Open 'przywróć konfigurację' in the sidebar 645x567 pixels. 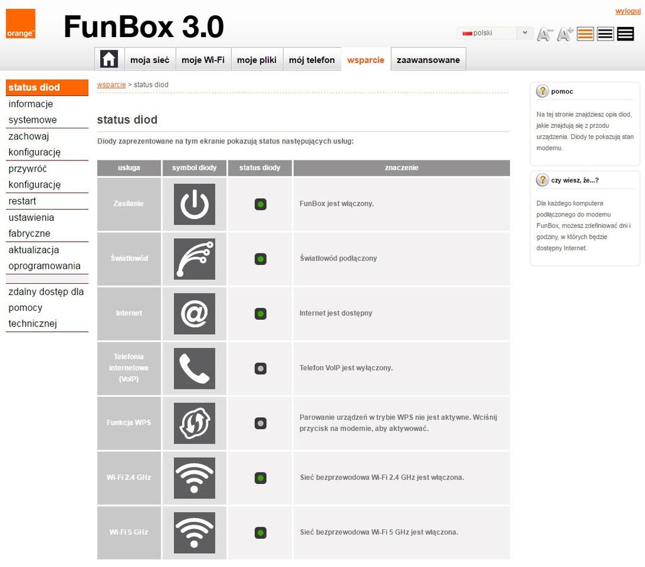click(47, 177)
